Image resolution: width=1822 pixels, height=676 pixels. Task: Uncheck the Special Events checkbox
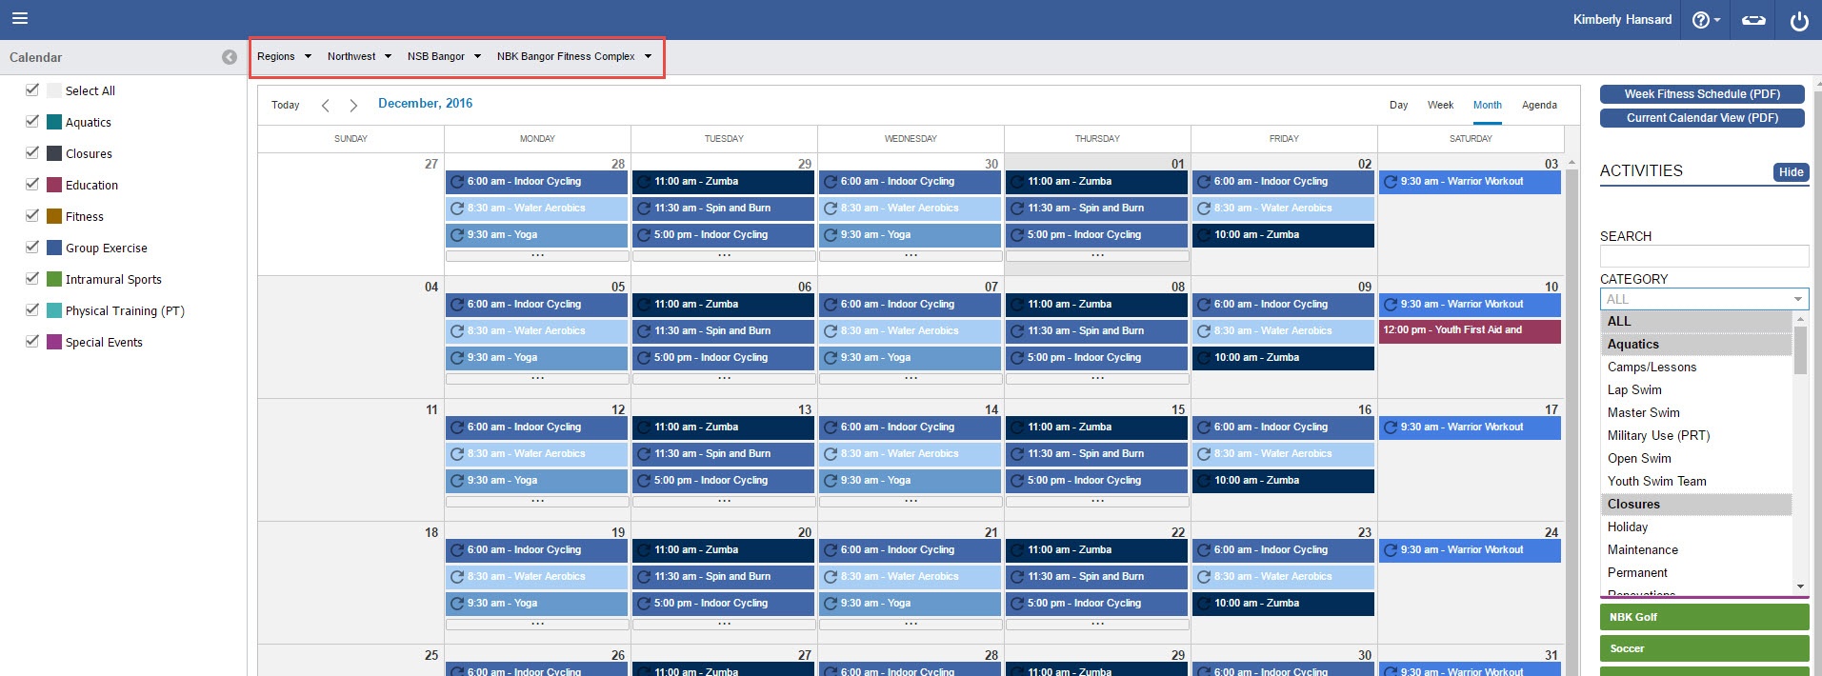coord(32,342)
